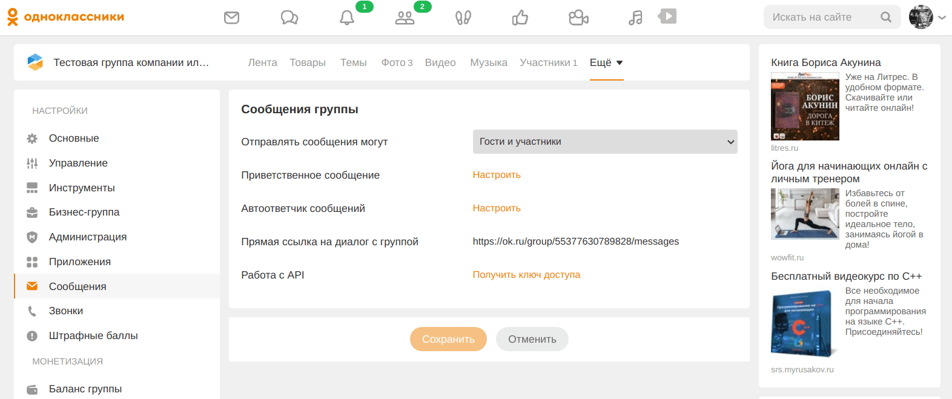Click Настроить for Приветственное сообщение
The height and width of the screenshot is (399, 952).
pyautogui.click(x=497, y=175)
